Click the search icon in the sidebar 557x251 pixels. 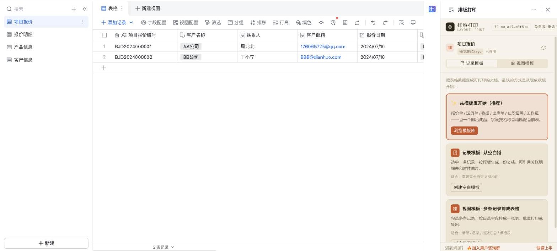click(x=9, y=9)
